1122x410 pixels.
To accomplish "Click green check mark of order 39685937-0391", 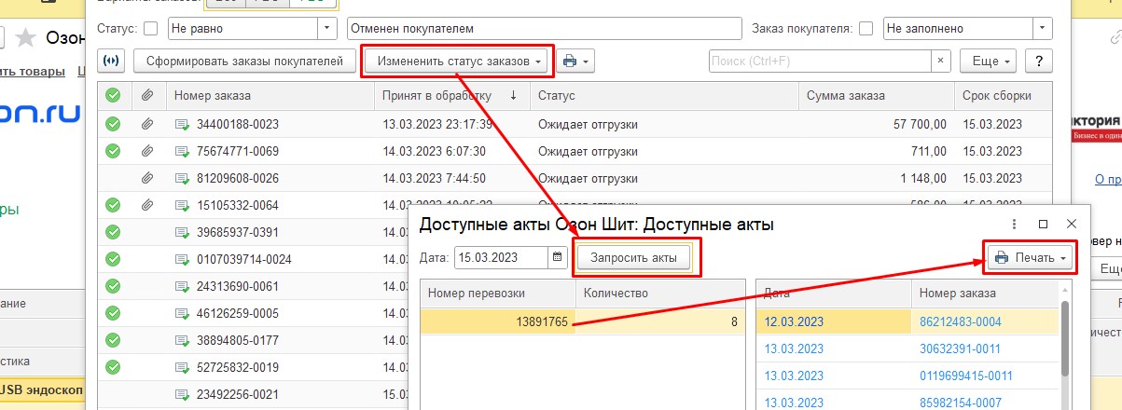I will pyautogui.click(x=113, y=232).
